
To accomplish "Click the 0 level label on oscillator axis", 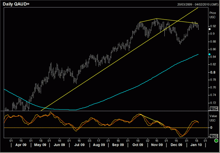I will 211,128.
